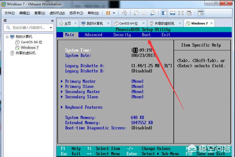Viewport: 235px width, 157px height.
Task: Toggle the library sidebar view icon
Action: tap(164, 13)
